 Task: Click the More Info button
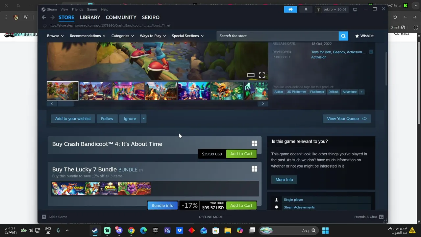[284, 180]
